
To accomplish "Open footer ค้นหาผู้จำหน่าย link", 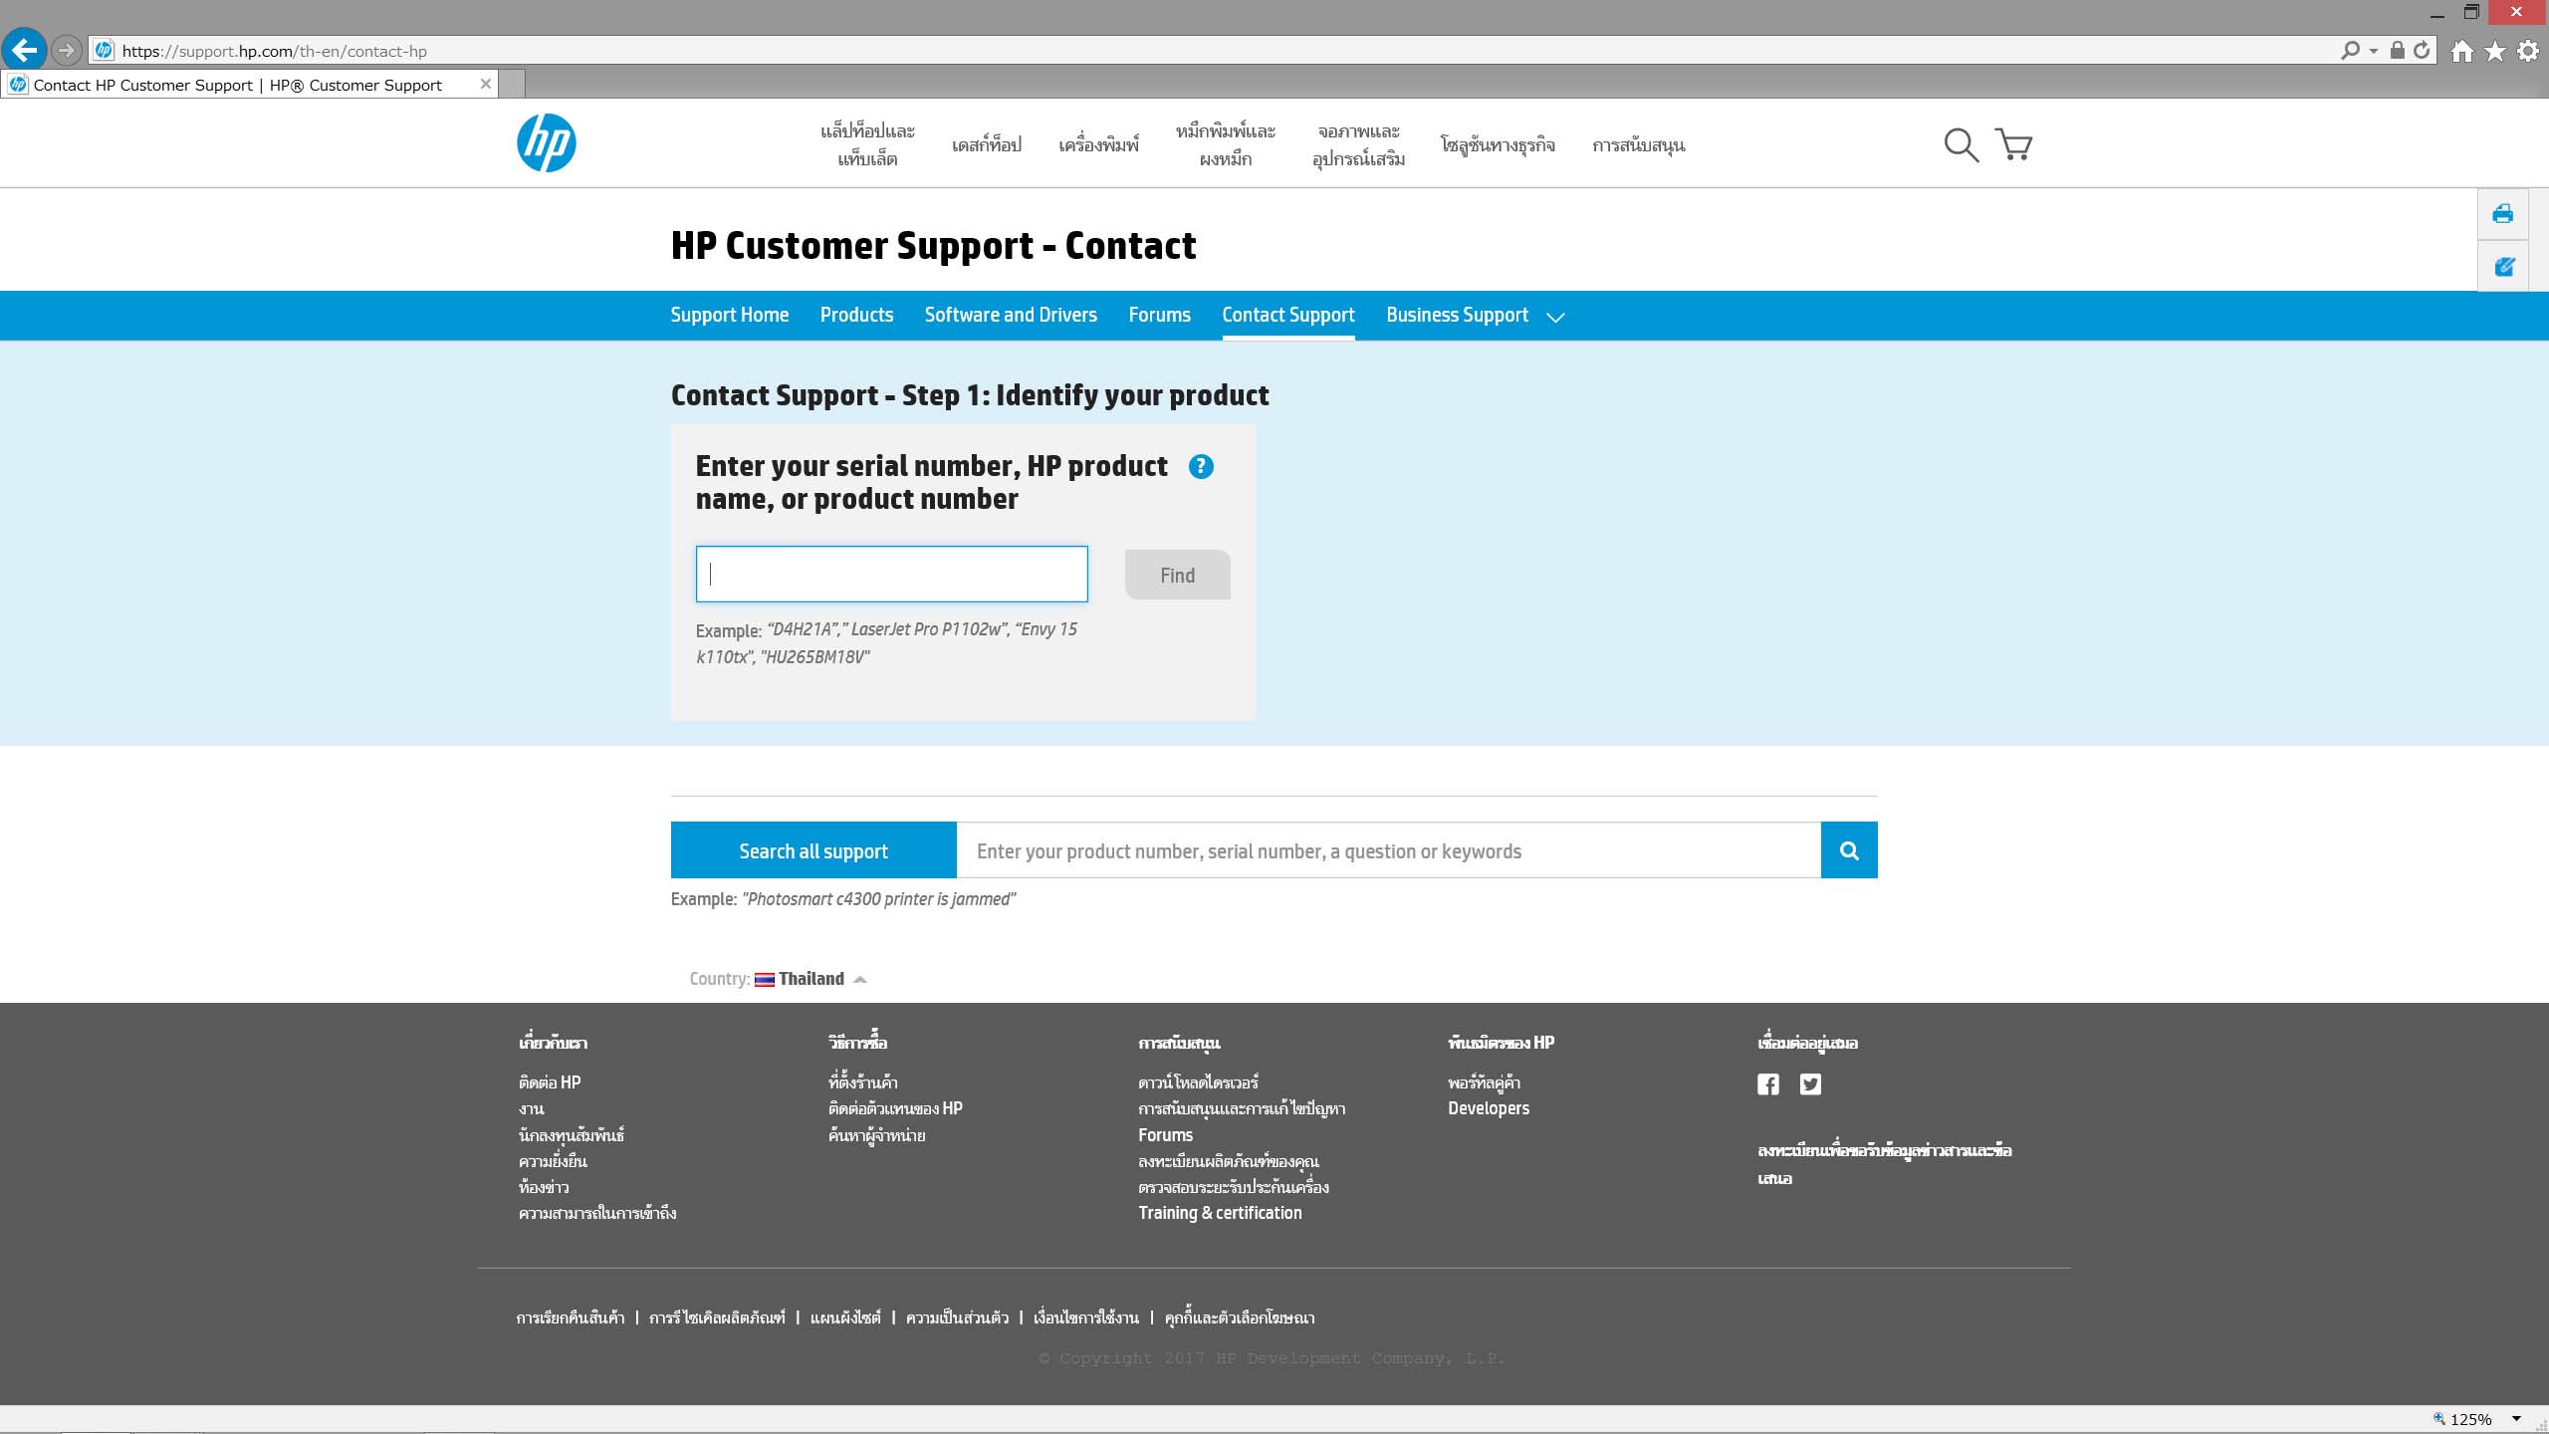I will [877, 1135].
